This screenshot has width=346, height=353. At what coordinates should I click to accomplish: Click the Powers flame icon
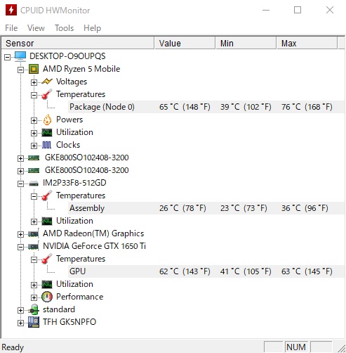click(x=47, y=120)
